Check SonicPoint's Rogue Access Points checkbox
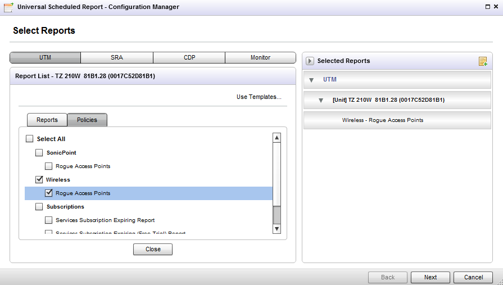The width and height of the screenshot is (503, 285). pos(49,166)
